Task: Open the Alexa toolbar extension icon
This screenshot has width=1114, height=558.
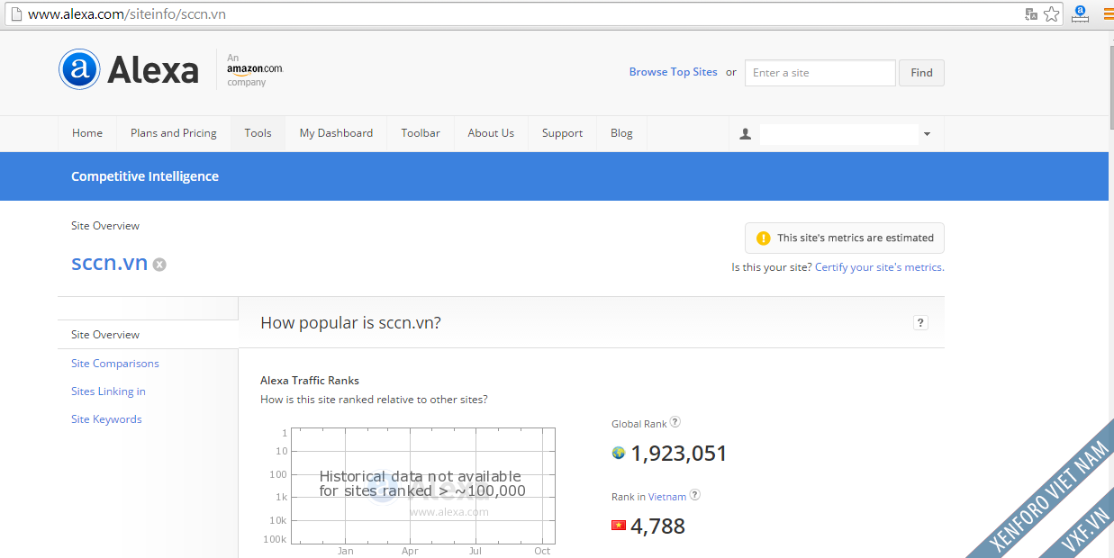Action: (1080, 13)
